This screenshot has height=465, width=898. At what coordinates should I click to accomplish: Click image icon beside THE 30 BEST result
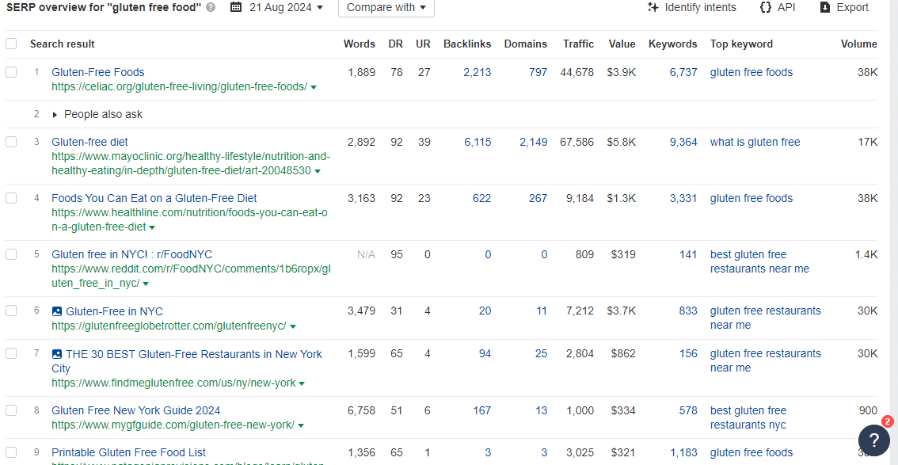(57, 354)
